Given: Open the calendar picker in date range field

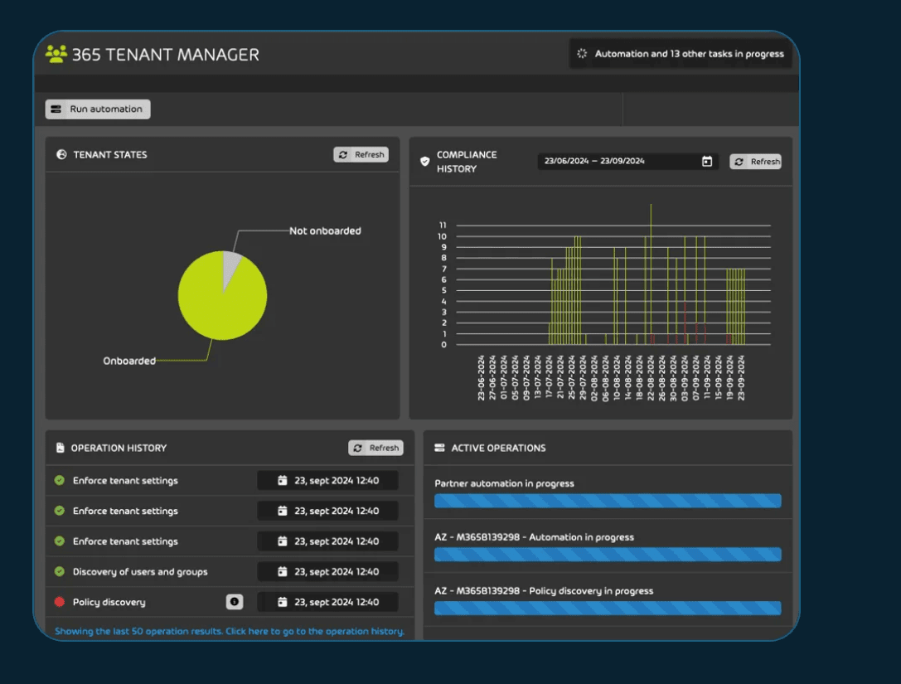Looking at the screenshot, I should 707,162.
